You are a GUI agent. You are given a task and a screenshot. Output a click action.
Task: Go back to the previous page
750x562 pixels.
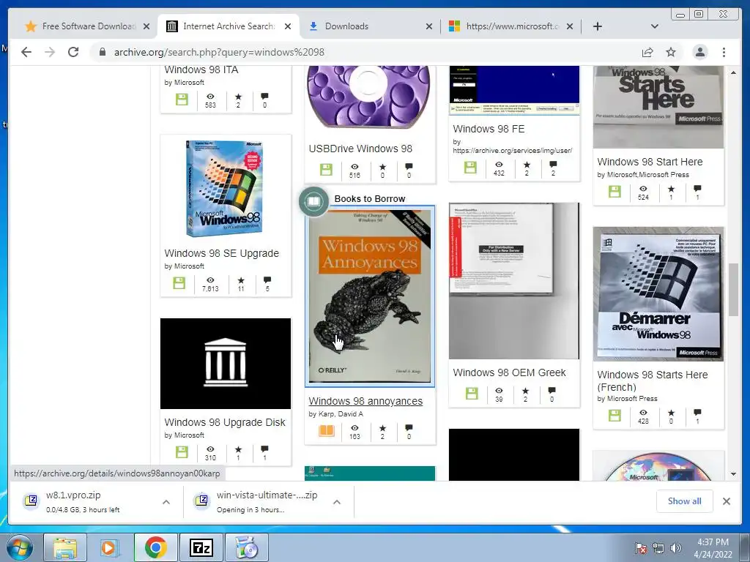(26, 52)
